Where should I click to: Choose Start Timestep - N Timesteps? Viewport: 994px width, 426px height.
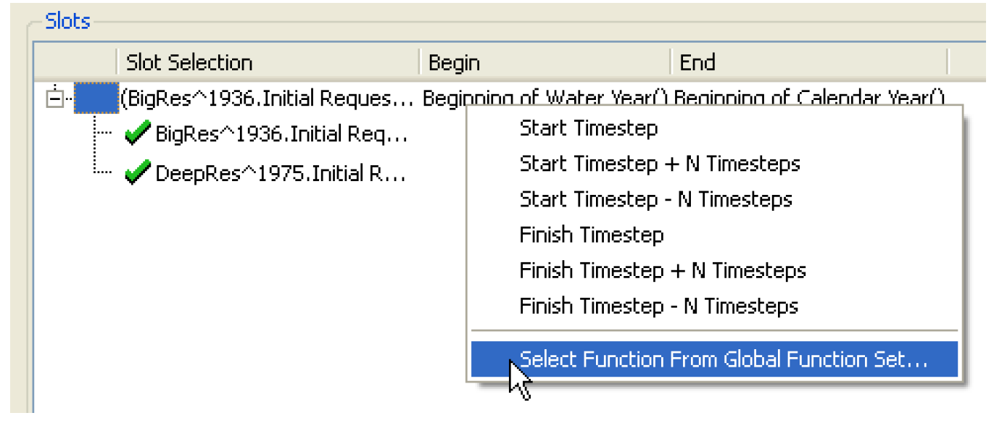point(655,199)
